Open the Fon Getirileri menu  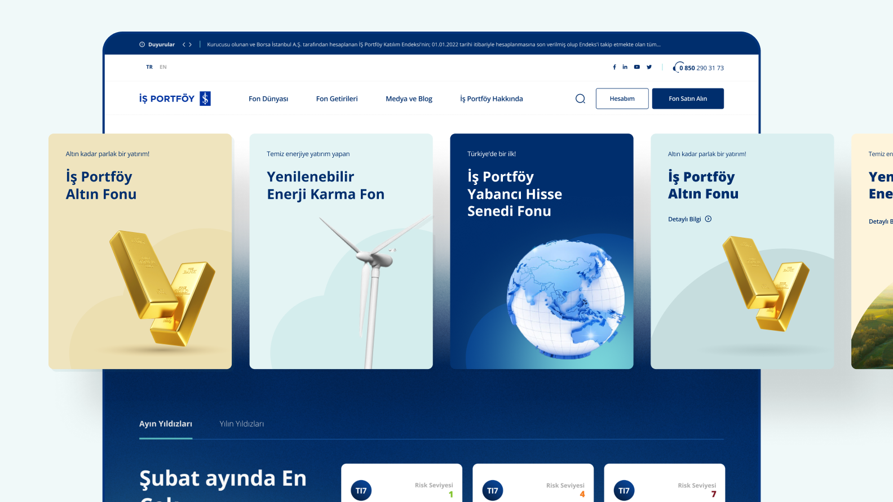point(337,99)
